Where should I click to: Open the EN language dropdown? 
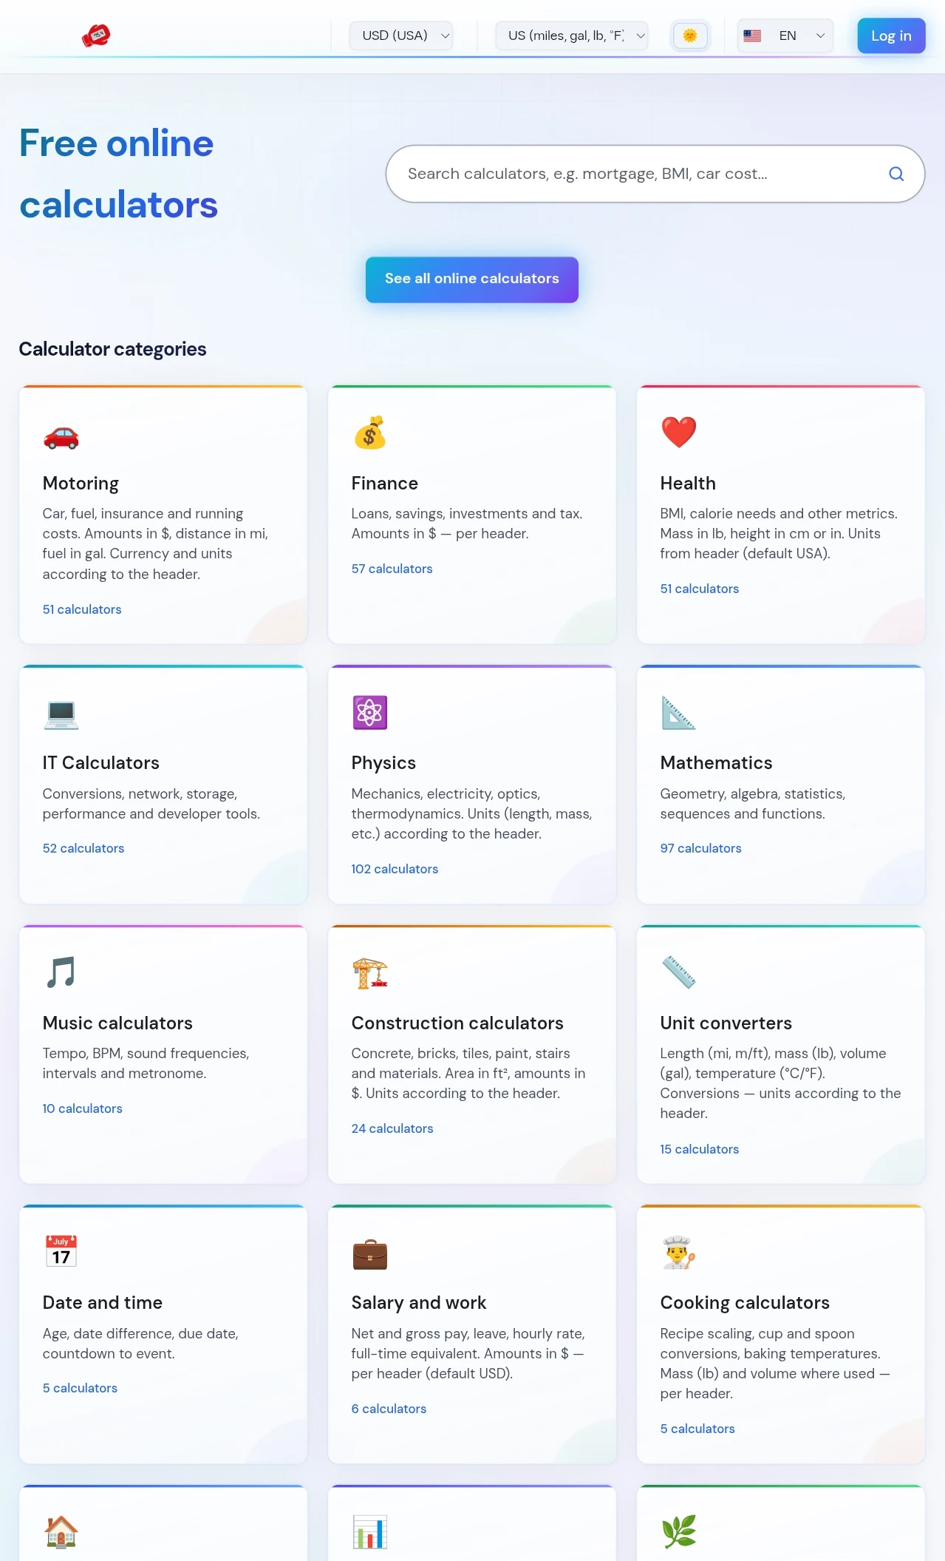pyautogui.click(x=785, y=35)
